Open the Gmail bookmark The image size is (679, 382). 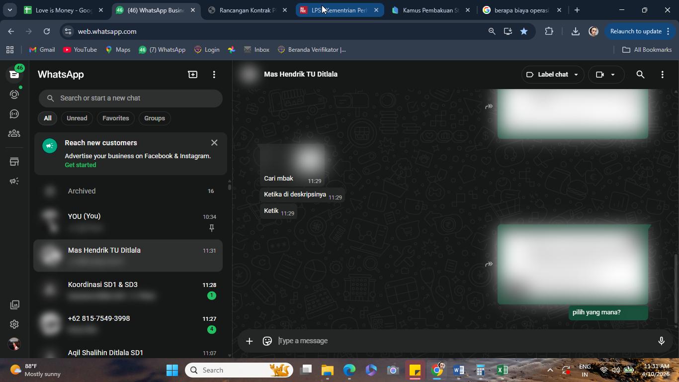[42, 50]
